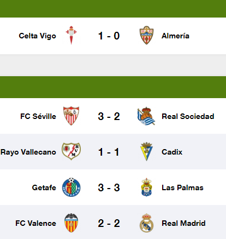Click the Cadix club crest

point(146,151)
